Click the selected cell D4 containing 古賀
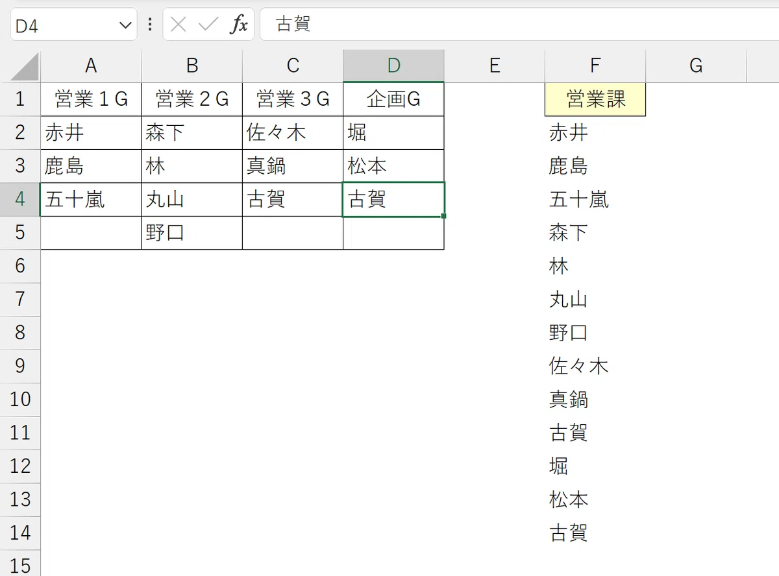 coord(394,200)
